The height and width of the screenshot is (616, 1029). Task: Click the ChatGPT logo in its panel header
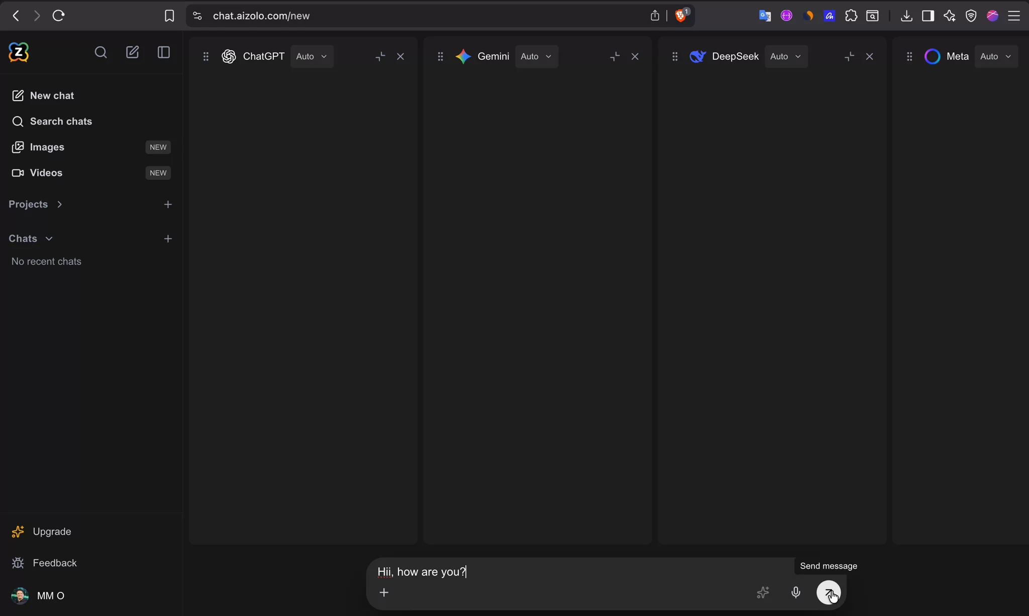pyautogui.click(x=229, y=56)
